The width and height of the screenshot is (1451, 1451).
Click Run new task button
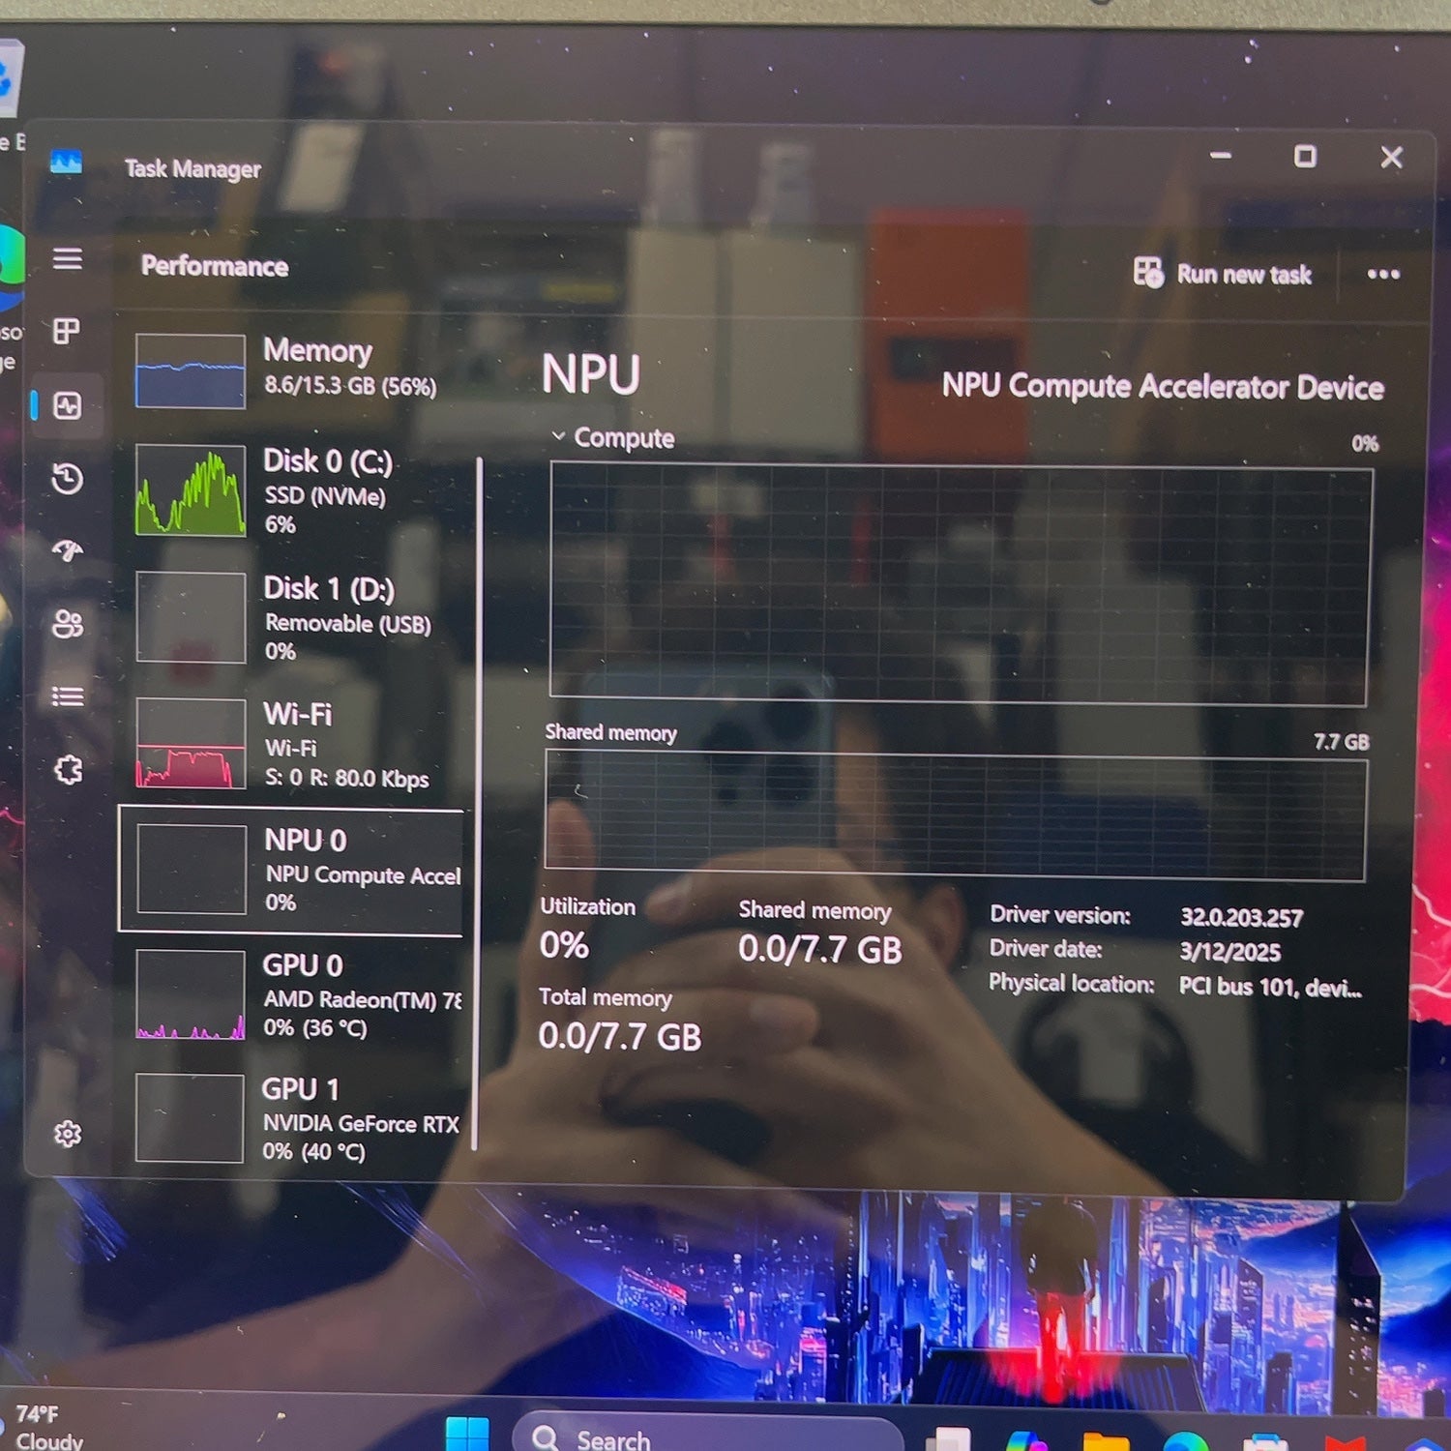(1223, 274)
